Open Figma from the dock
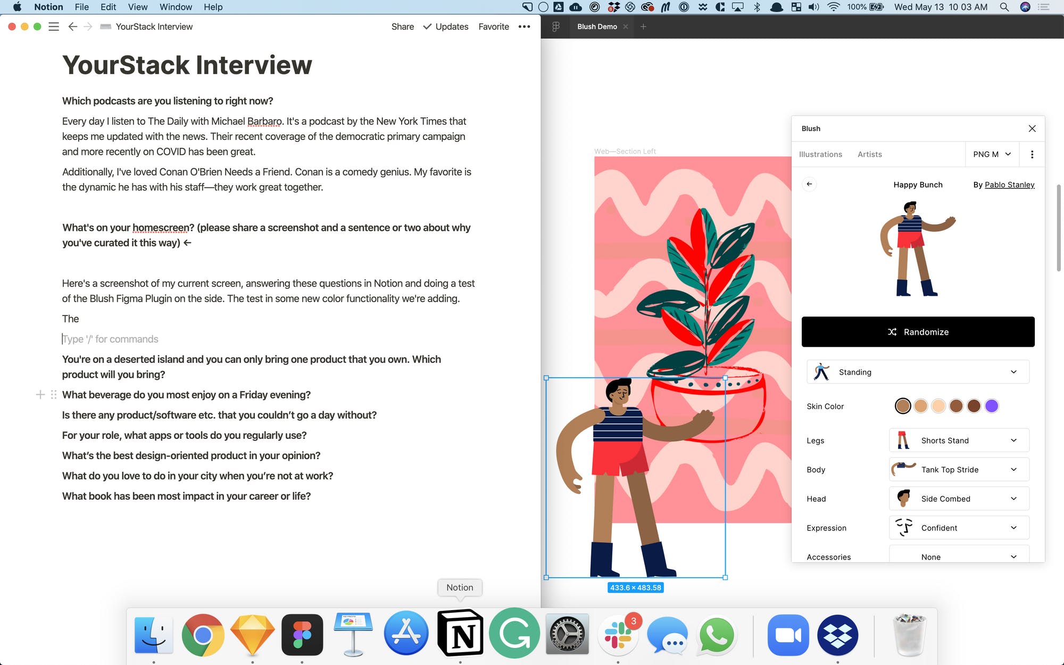Viewport: 1064px width, 665px height. coord(302,635)
